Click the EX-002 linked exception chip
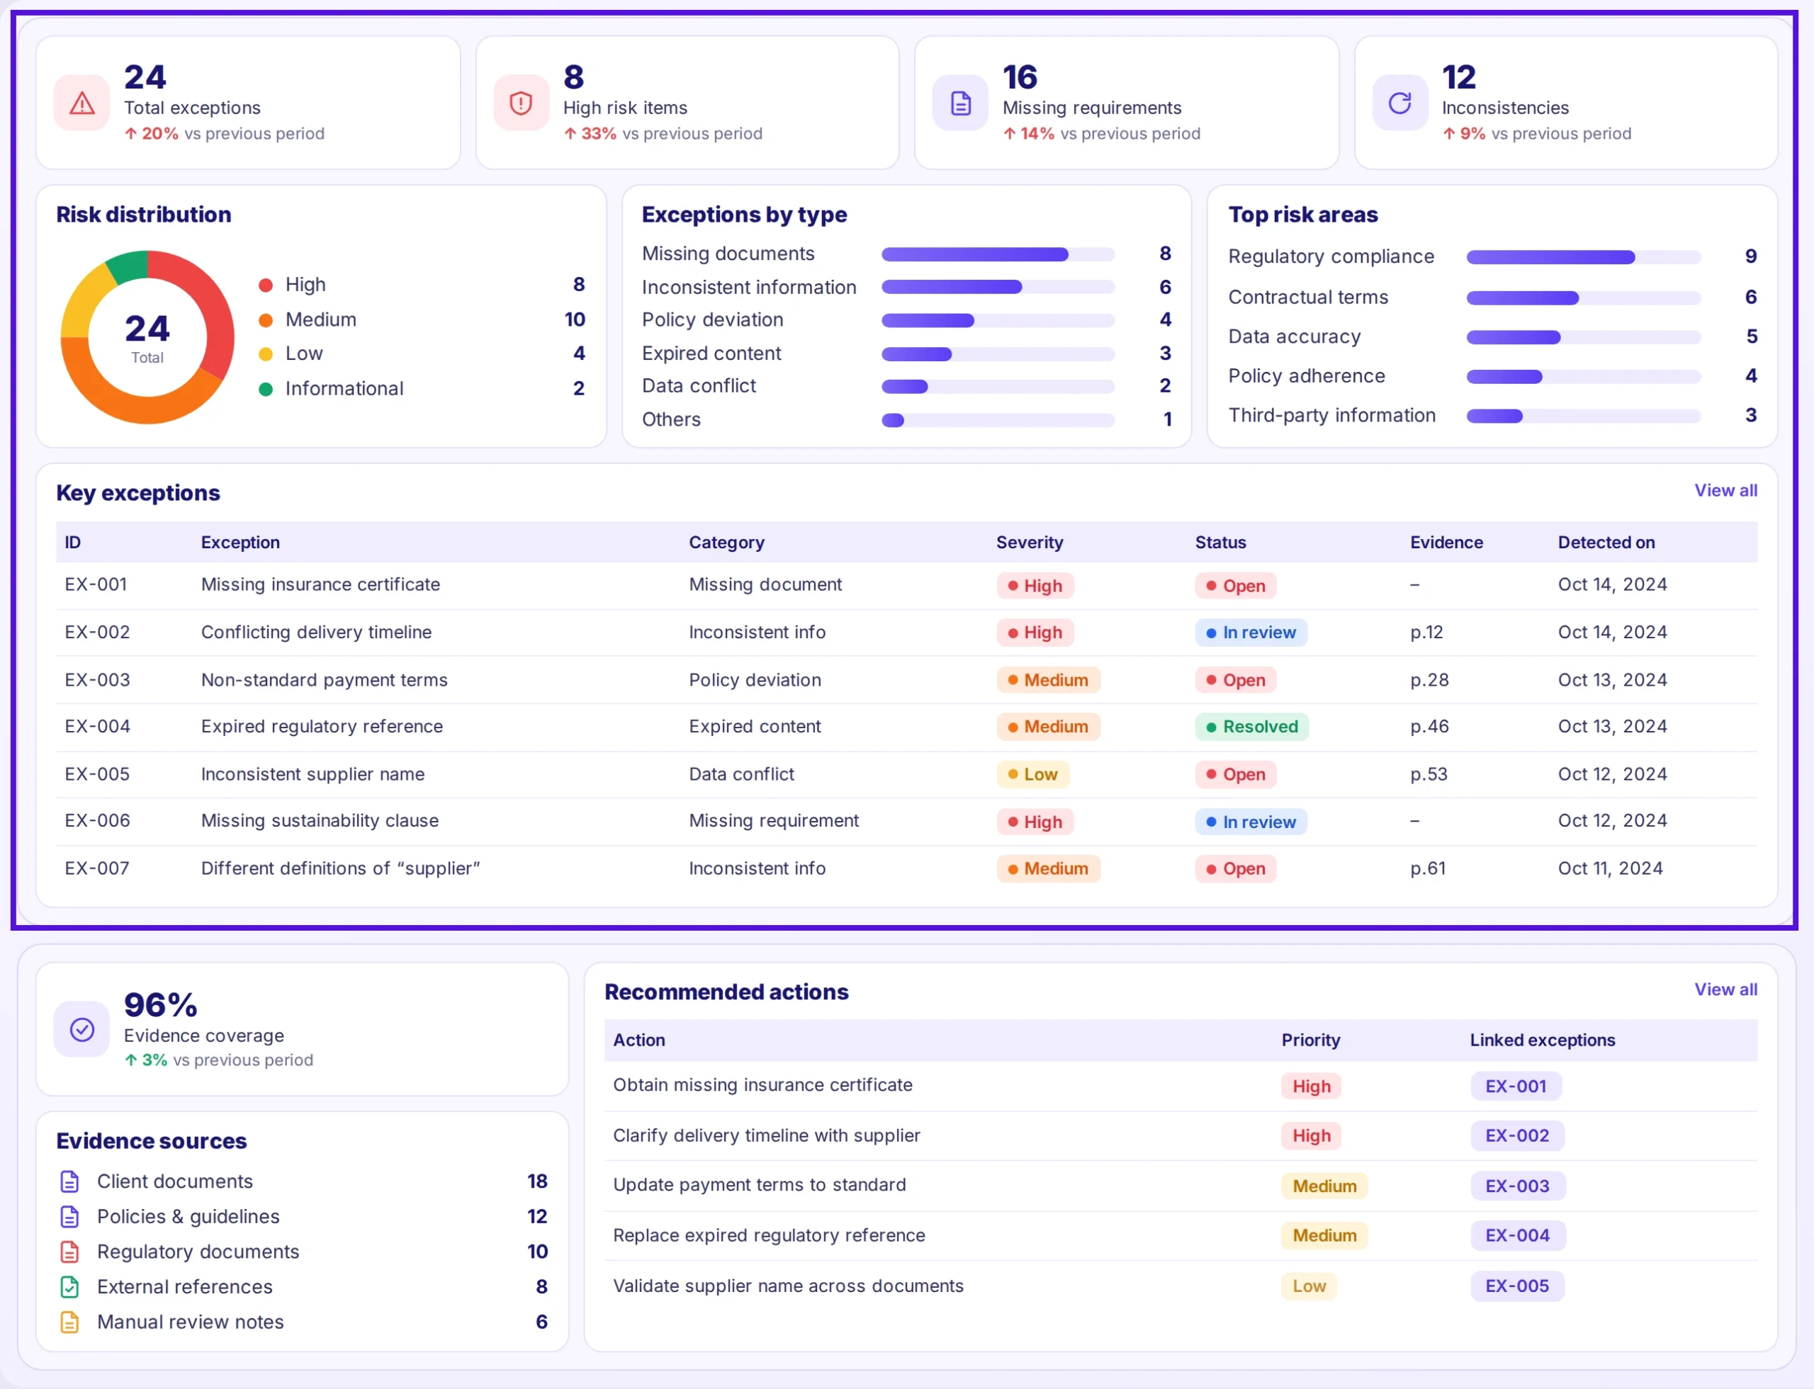 pos(1516,1136)
